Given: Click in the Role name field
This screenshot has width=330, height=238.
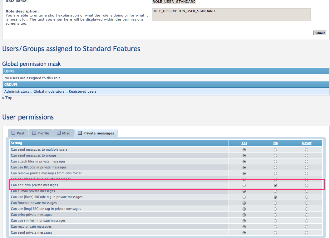Looking at the screenshot, I should click(174, 2).
